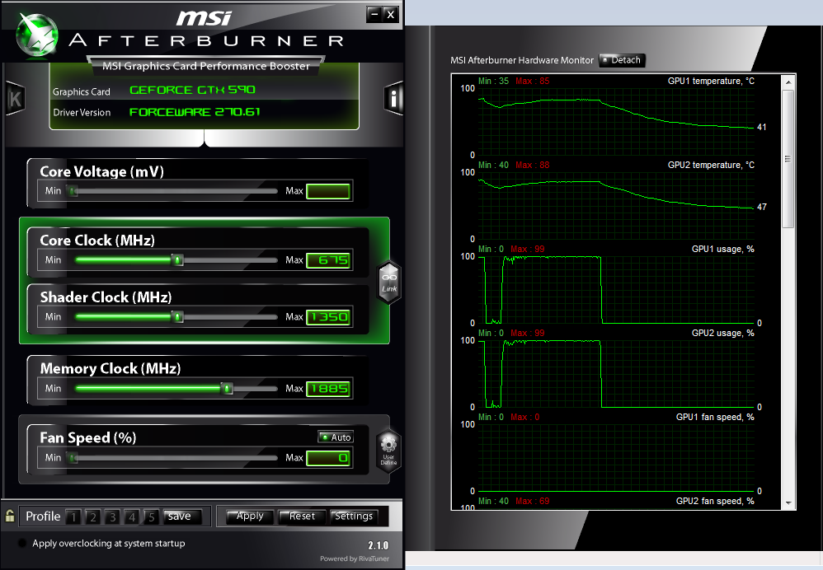Click monitor scrollbar down arrow
823x570 pixels.
[x=788, y=502]
